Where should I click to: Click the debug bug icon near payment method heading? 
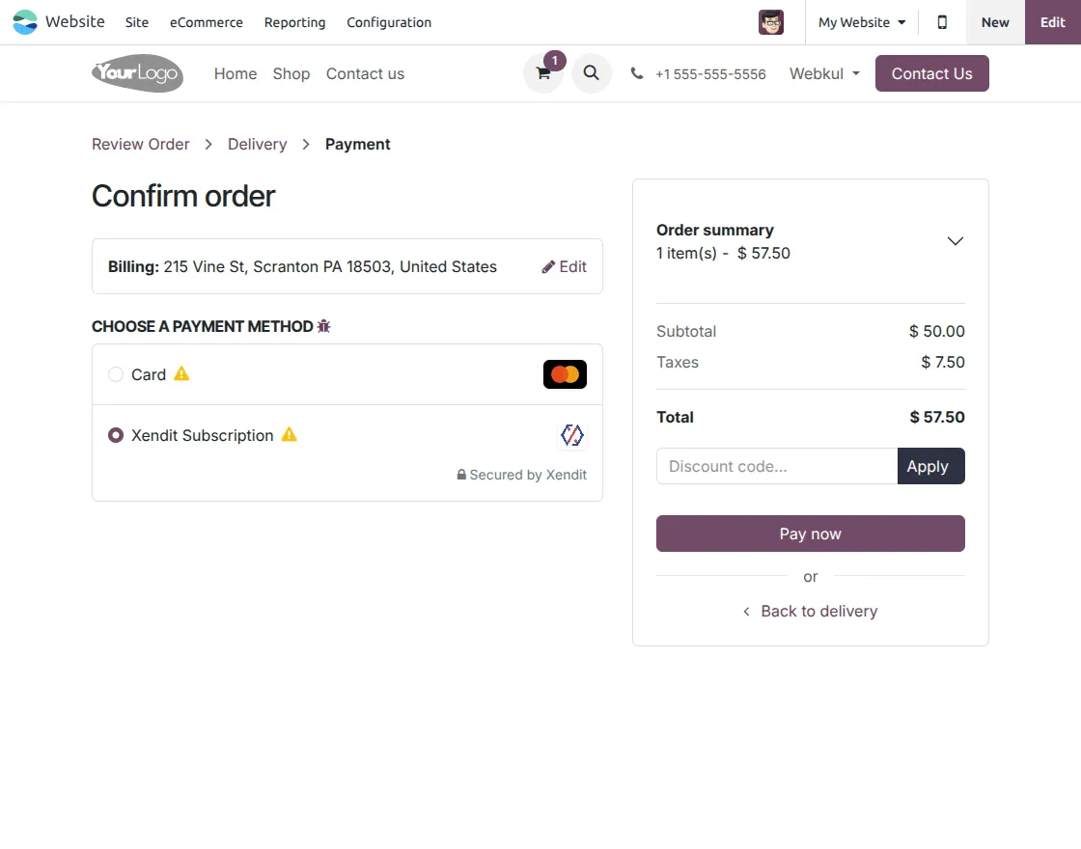(322, 326)
